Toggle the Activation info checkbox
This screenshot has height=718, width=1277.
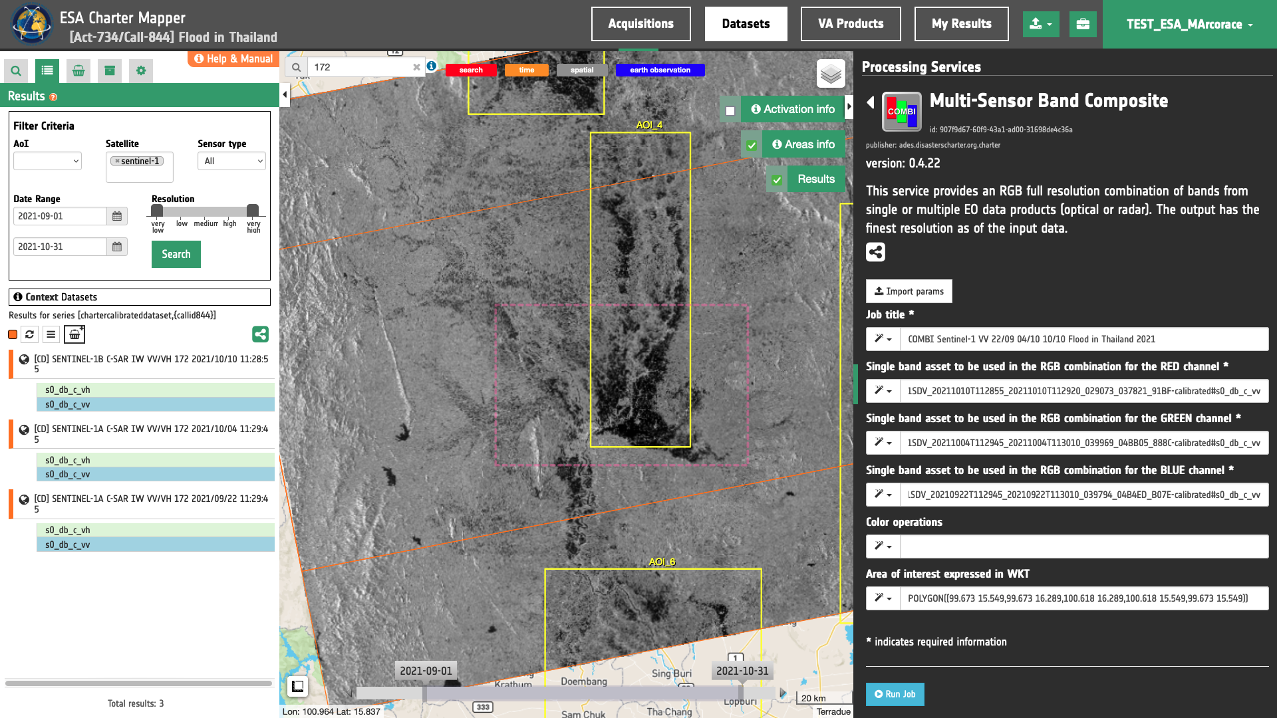(730, 110)
